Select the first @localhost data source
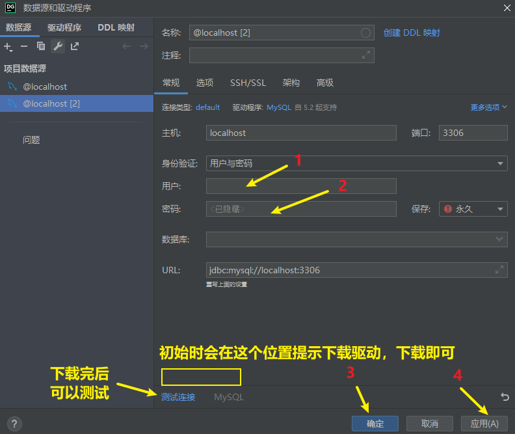This screenshot has height=434, width=515. tap(45, 87)
